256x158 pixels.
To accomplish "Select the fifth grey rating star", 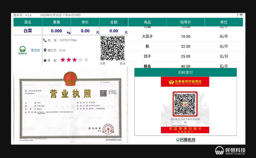I will (86, 60).
